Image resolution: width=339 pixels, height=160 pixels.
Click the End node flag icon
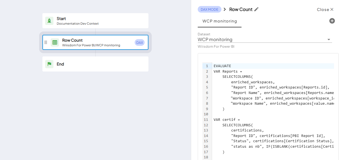point(49,64)
